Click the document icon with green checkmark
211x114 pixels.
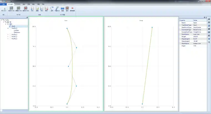pos(37,9)
